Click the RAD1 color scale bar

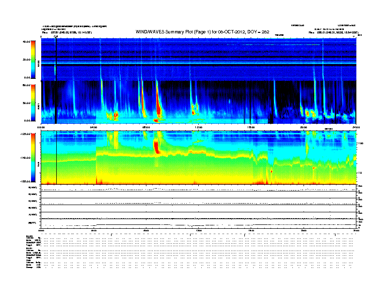click(33, 103)
